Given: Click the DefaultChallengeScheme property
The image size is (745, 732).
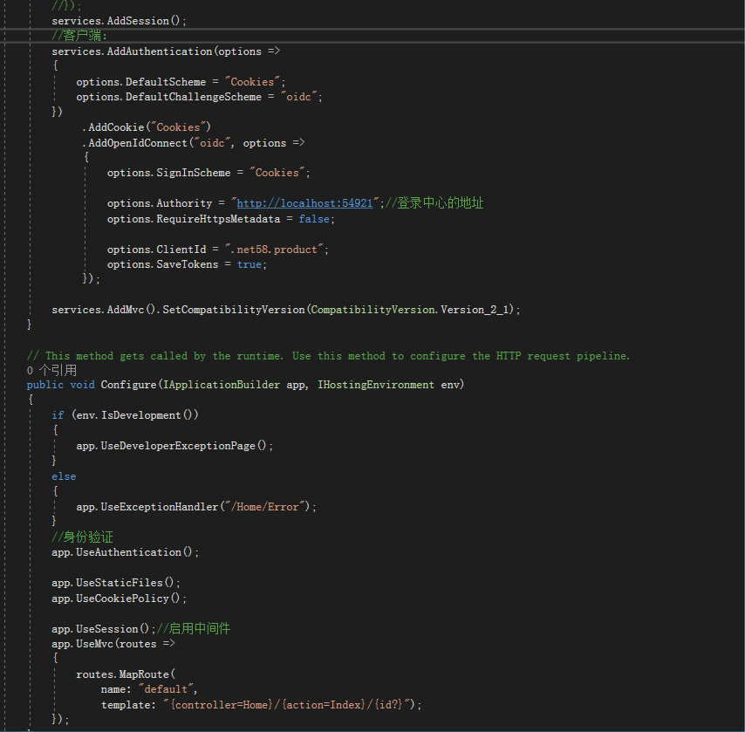Looking at the screenshot, I should (194, 97).
